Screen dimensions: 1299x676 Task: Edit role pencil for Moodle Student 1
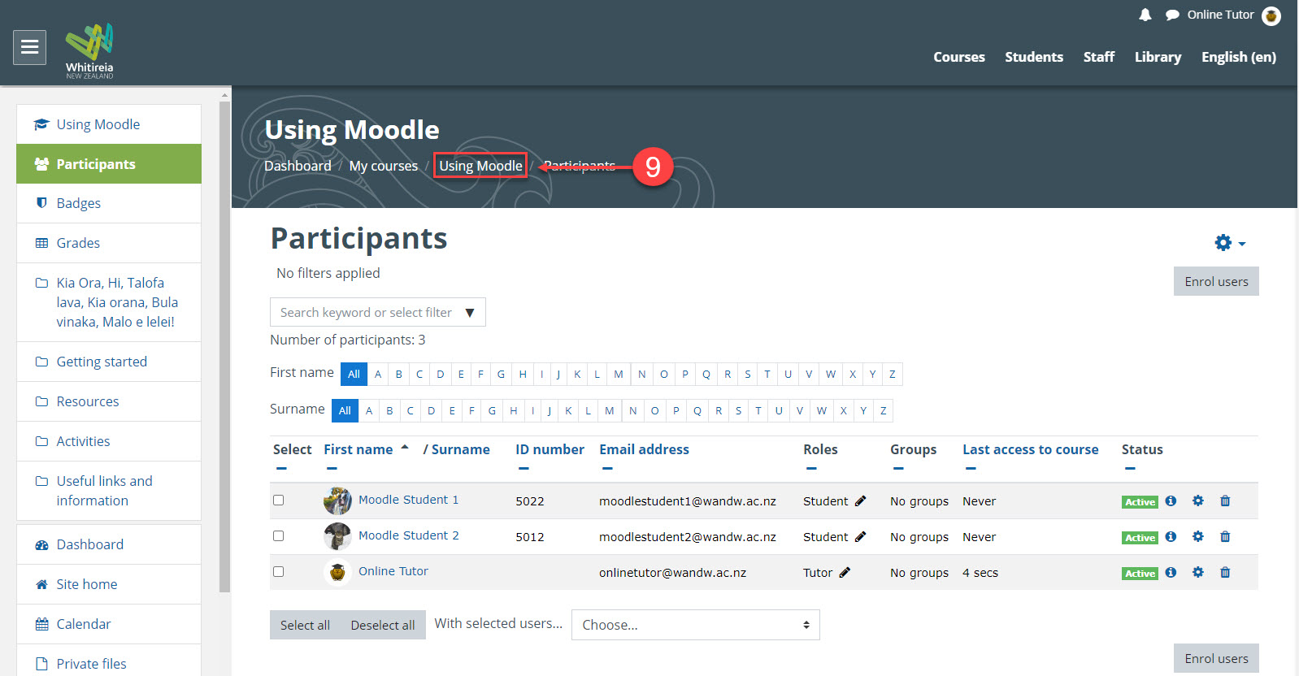coord(861,501)
